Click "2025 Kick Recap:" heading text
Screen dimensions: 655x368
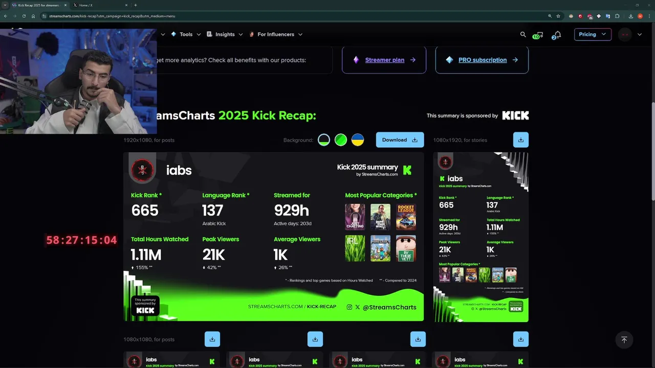pos(267,116)
